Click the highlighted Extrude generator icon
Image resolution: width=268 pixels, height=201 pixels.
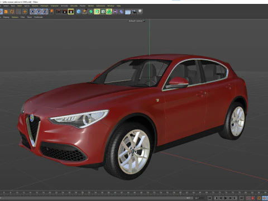(x=97, y=12)
